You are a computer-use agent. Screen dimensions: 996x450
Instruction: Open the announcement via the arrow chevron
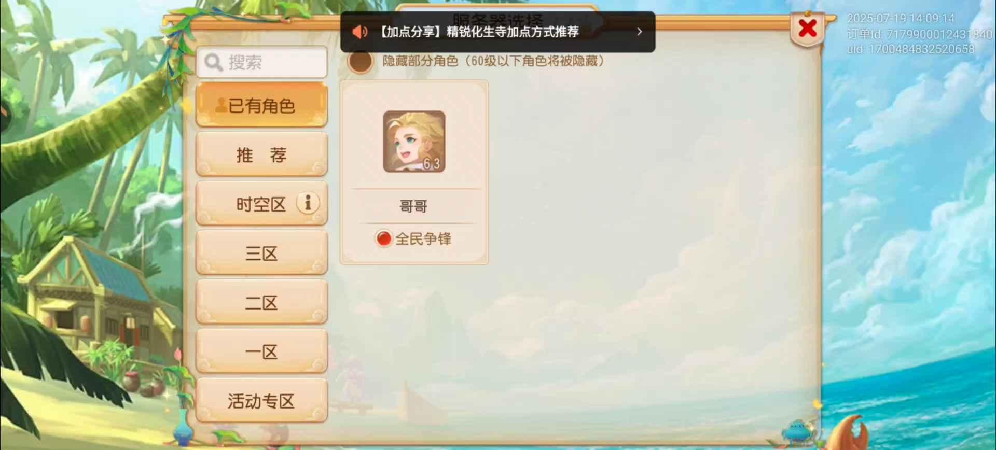click(x=640, y=32)
